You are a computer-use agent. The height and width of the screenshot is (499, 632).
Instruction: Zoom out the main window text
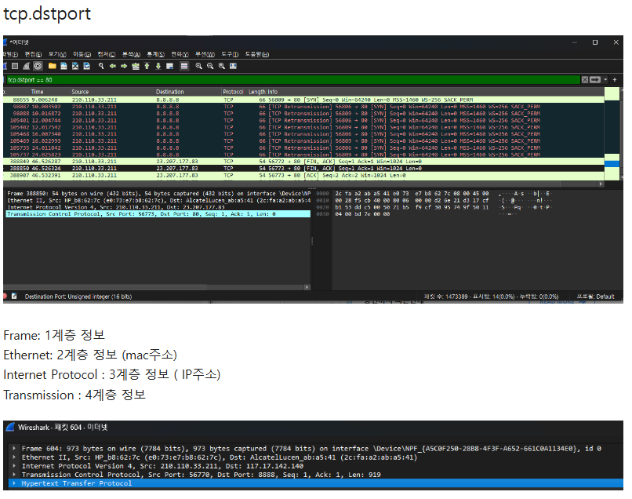210,66
